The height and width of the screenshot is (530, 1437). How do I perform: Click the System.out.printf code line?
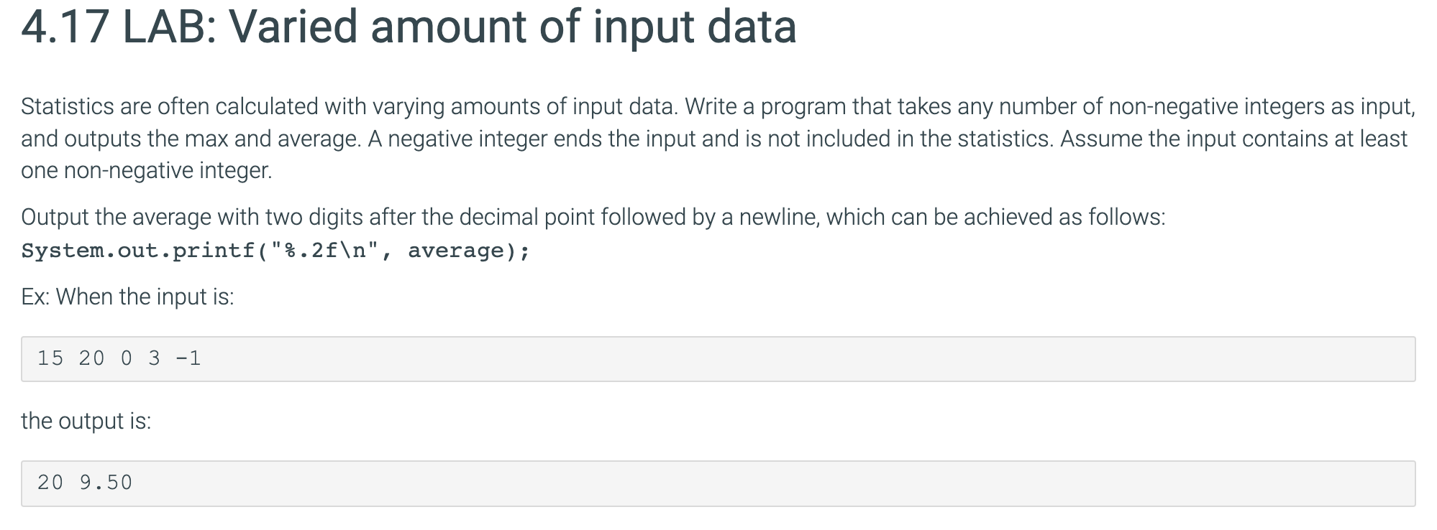click(x=275, y=251)
